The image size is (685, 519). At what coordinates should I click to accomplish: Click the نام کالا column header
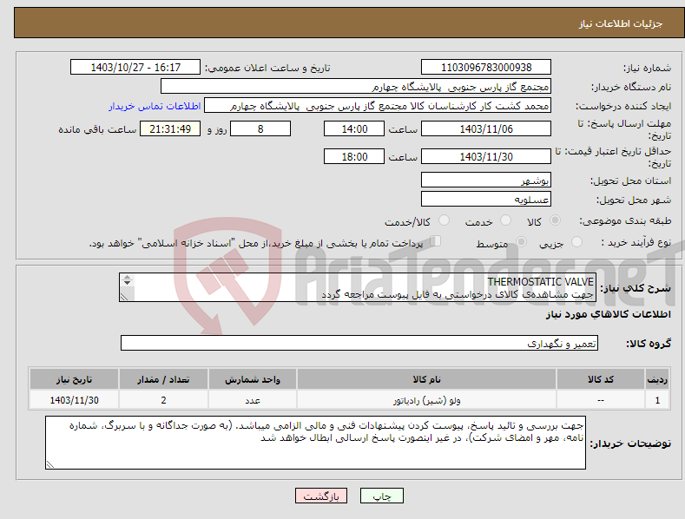426,379
